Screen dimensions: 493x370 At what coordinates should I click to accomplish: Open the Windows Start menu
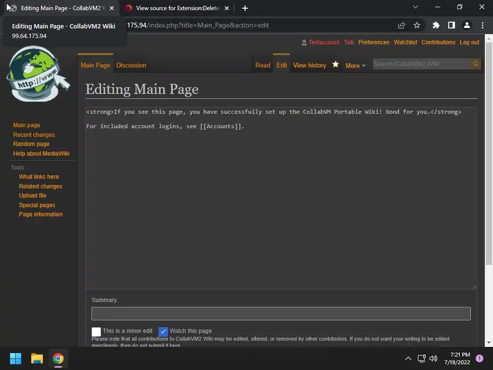[15, 358]
